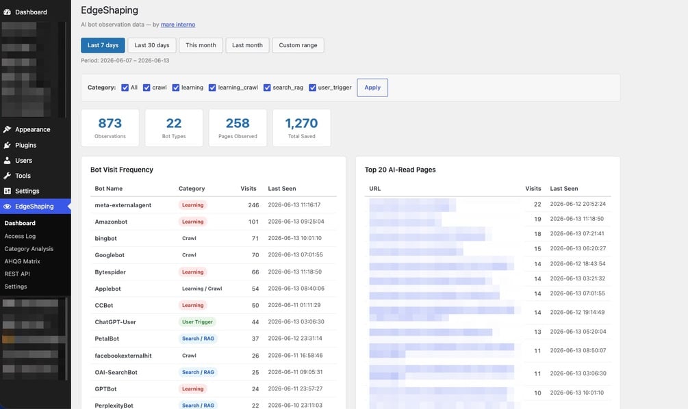Screen dimensions: 688x409
Task: Toggle the learning_crawl checkbox
Action: click(212, 88)
